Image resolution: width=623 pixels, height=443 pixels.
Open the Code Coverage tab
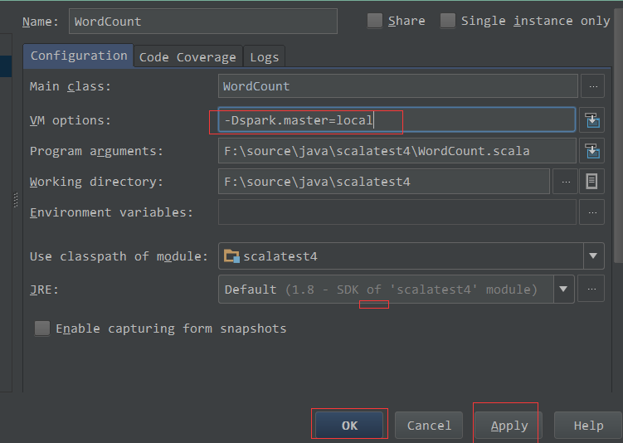[x=187, y=57]
